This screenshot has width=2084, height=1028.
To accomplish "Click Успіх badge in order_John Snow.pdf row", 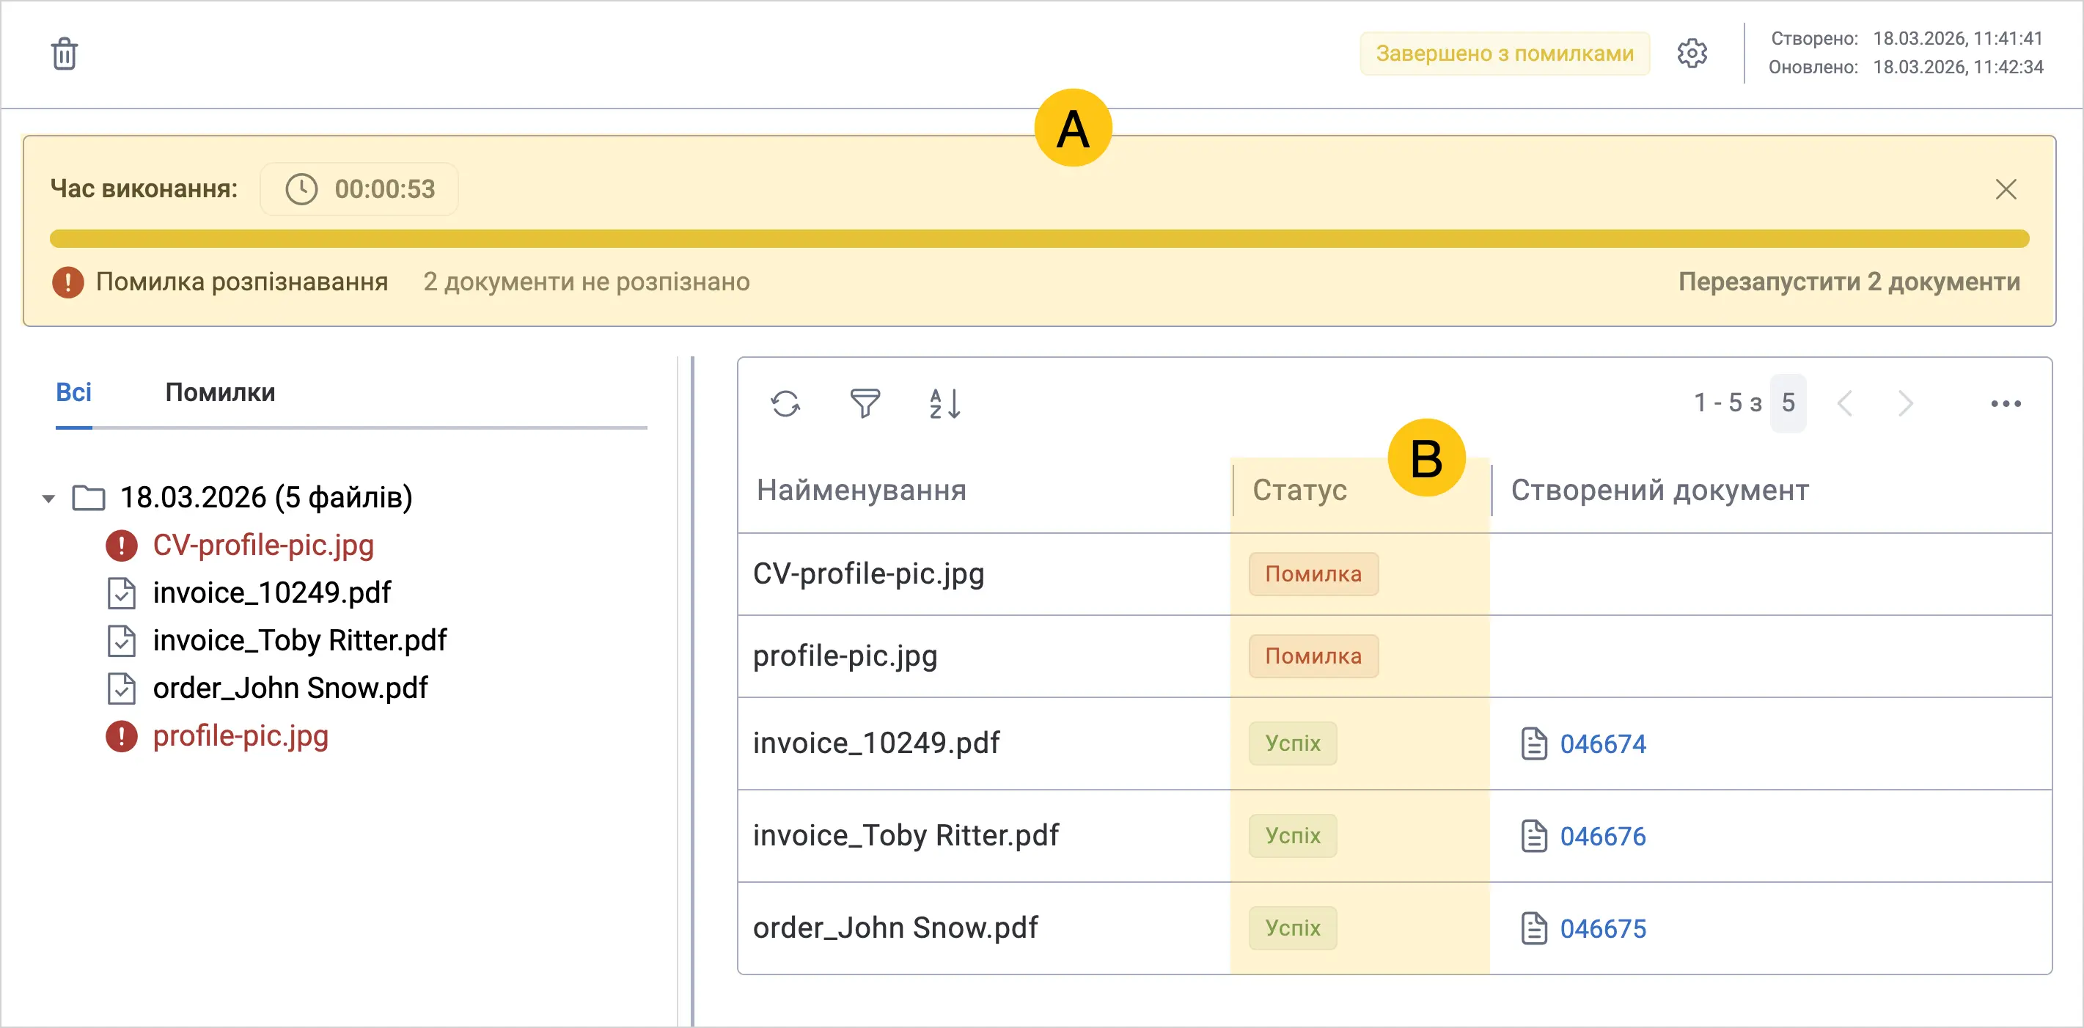I will coord(1292,928).
